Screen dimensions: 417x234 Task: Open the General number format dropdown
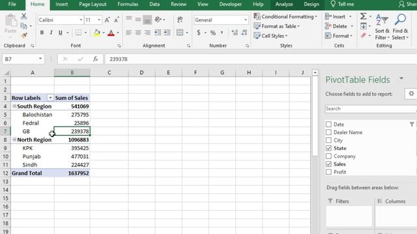245,20
